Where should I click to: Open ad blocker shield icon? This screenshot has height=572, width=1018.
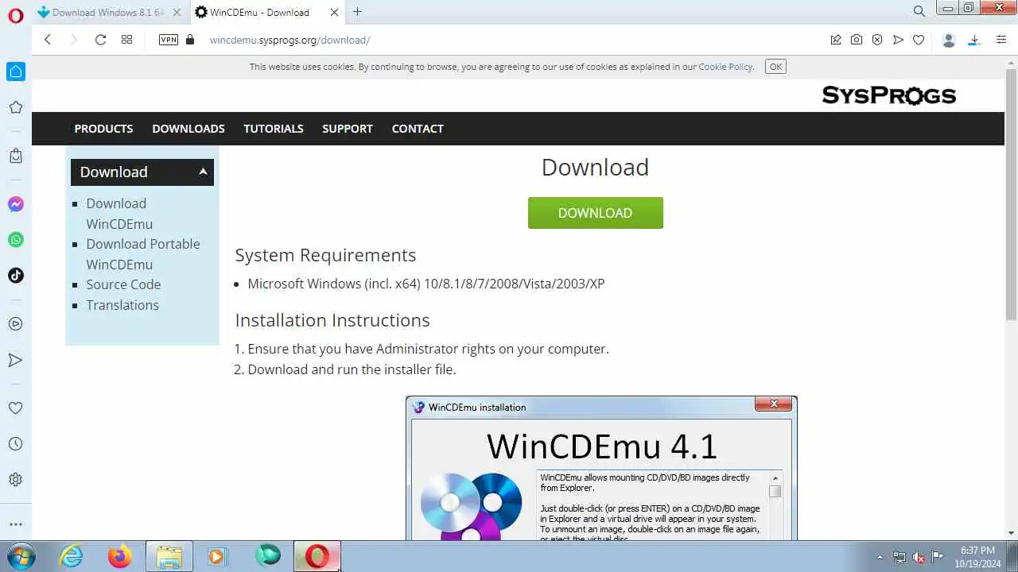(x=877, y=40)
